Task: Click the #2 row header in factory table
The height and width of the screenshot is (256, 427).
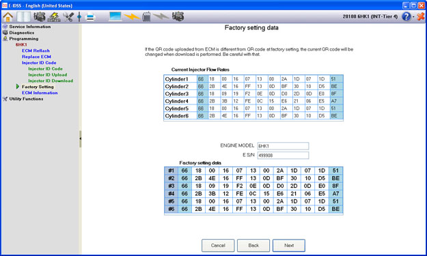Action: click(171, 178)
